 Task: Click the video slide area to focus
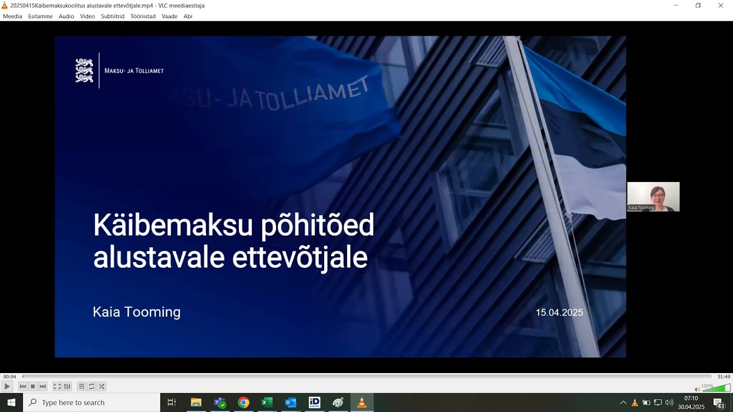pyautogui.click(x=340, y=196)
